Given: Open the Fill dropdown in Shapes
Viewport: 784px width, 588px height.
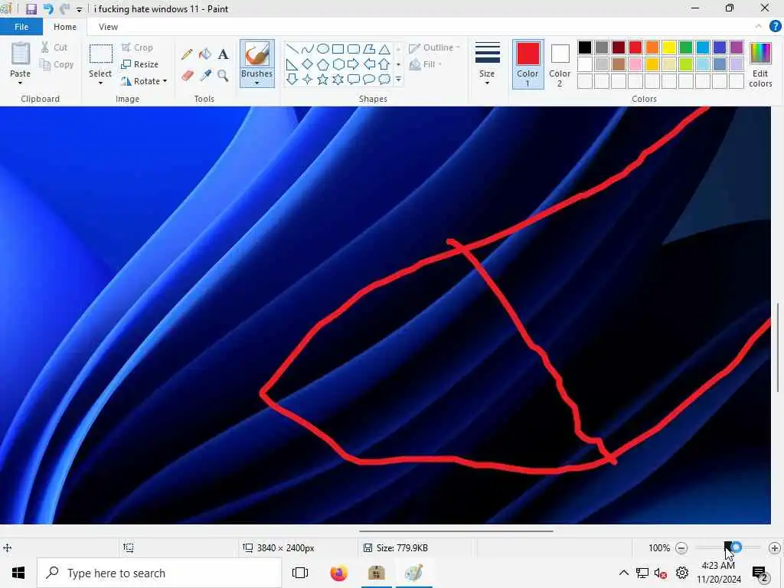Looking at the screenshot, I should pos(426,64).
